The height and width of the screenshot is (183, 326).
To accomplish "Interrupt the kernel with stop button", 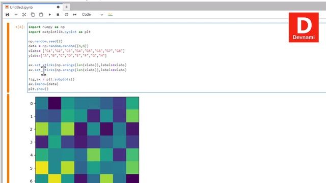I will click(x=58, y=15).
